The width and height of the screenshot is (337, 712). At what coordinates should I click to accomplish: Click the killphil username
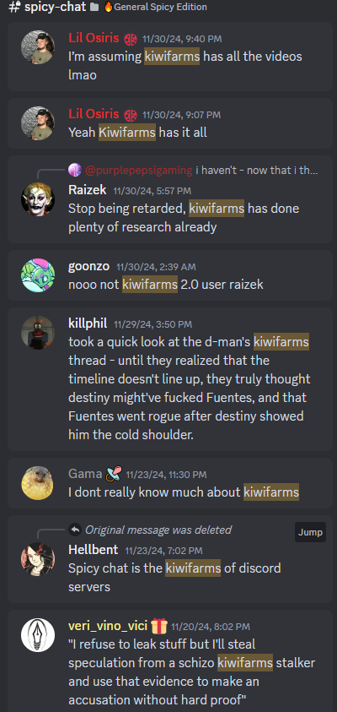(x=88, y=323)
